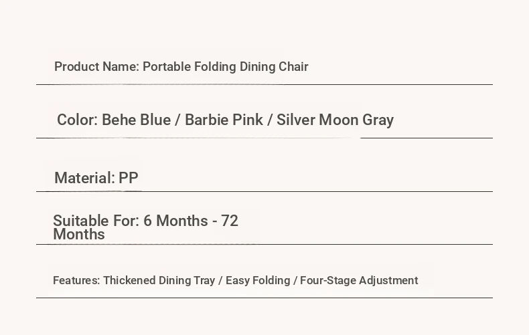
Task: Click 'Portable Folding Dining Chair' text
Action: point(225,67)
